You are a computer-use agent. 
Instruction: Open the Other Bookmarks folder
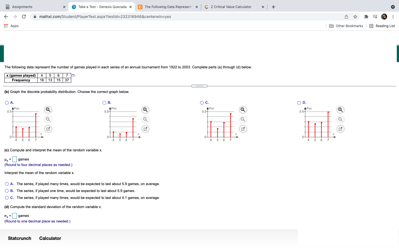click(x=346, y=26)
